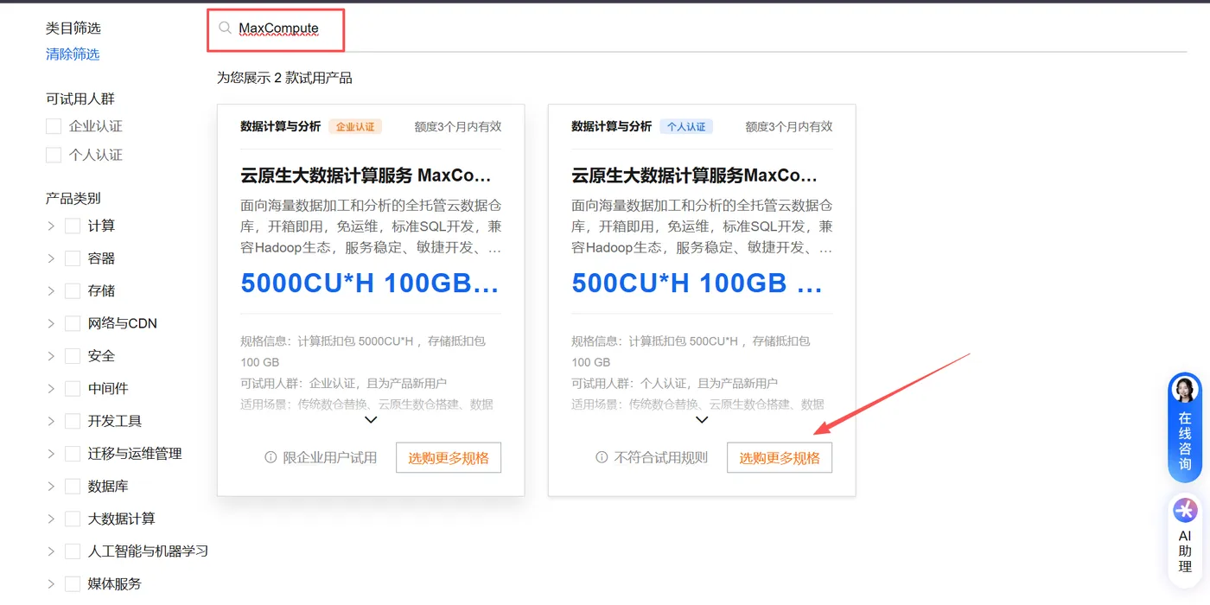This screenshot has height=605, width=1210.
Task: Expand the 容器 category chevron
Action: click(50, 258)
